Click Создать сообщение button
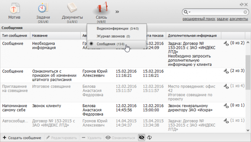The image size is (251, 142). [x=22, y=138]
